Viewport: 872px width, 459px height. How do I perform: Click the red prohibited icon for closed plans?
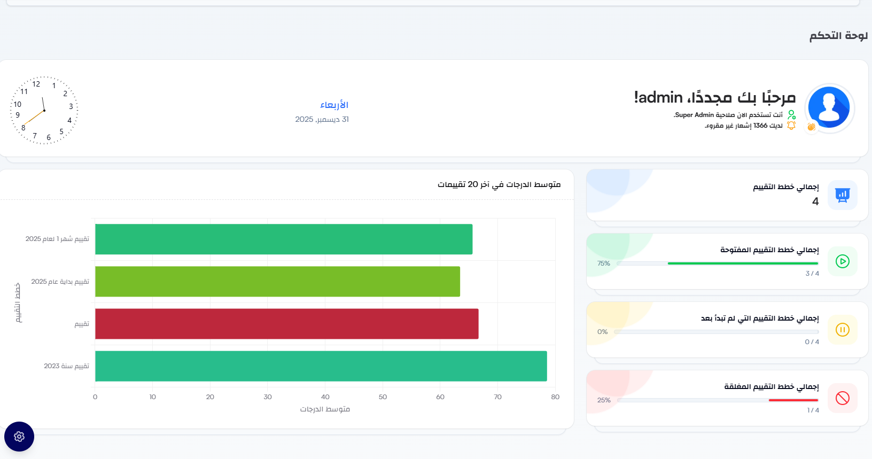842,398
